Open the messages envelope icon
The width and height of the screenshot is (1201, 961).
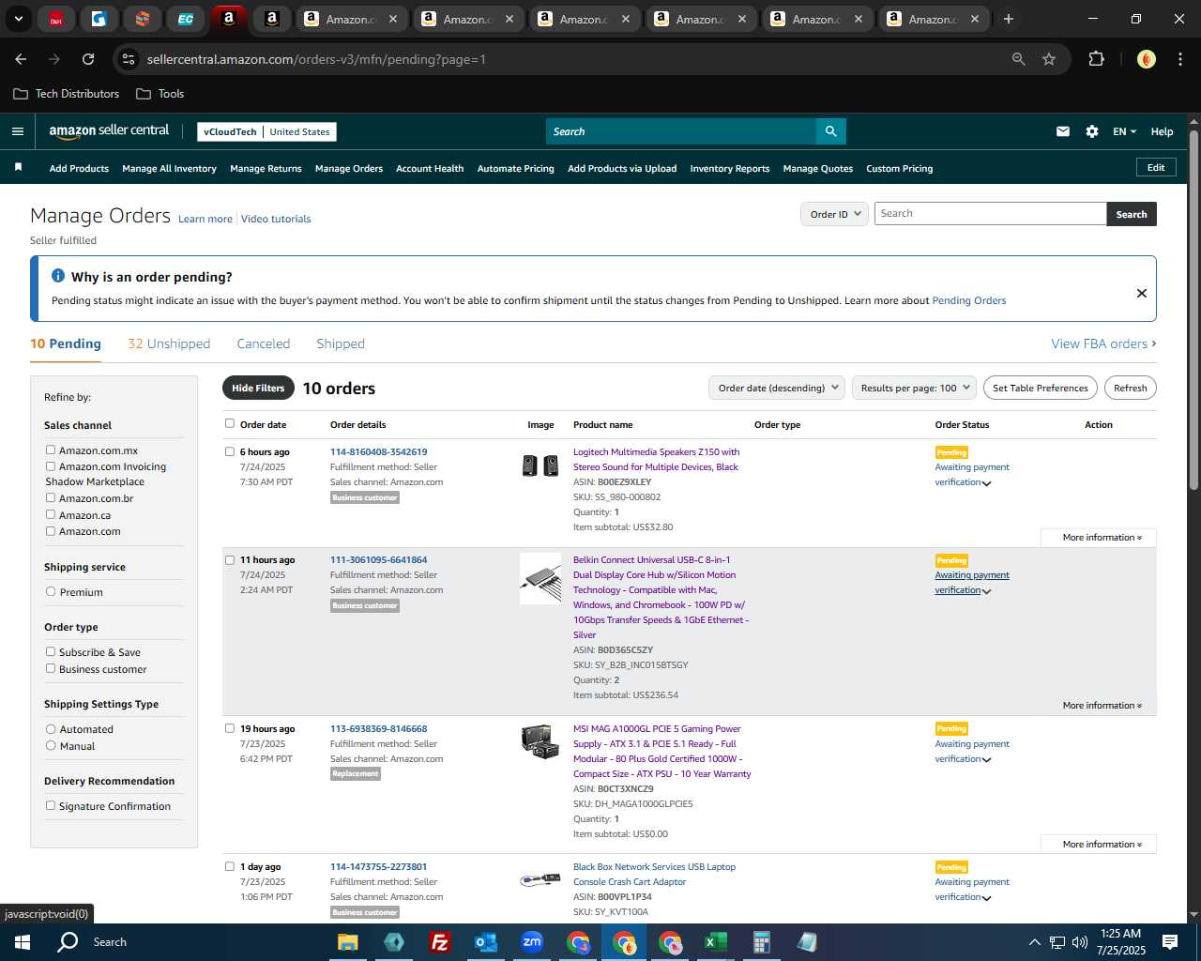coord(1063,131)
